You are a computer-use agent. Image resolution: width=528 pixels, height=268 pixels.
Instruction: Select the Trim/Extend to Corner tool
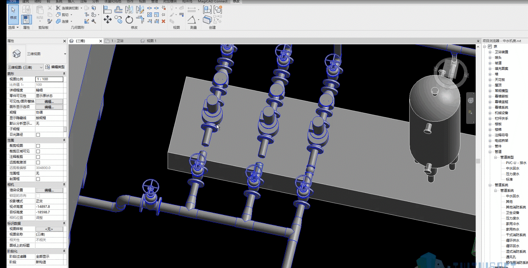(x=140, y=20)
